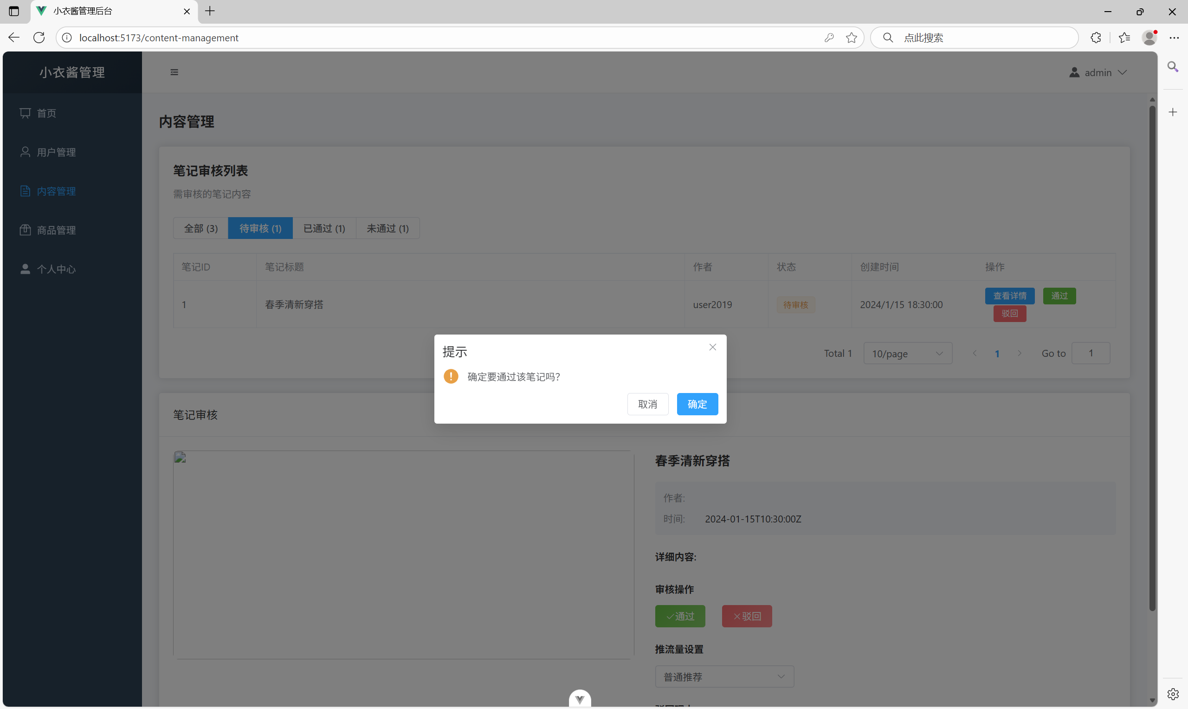Open the password key icon in address bar

(829, 38)
